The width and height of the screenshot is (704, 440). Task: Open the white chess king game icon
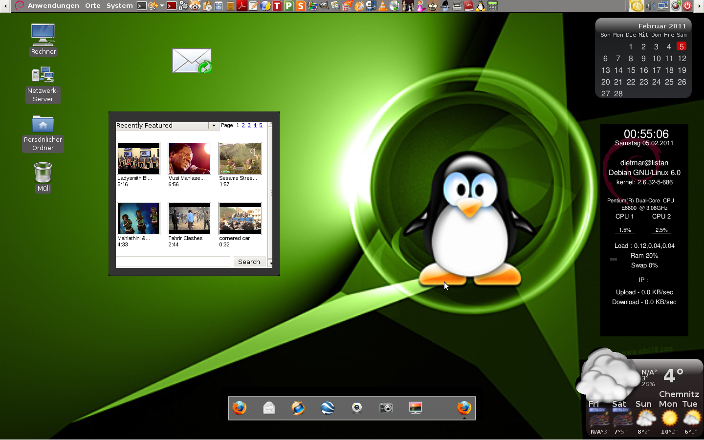click(433, 6)
